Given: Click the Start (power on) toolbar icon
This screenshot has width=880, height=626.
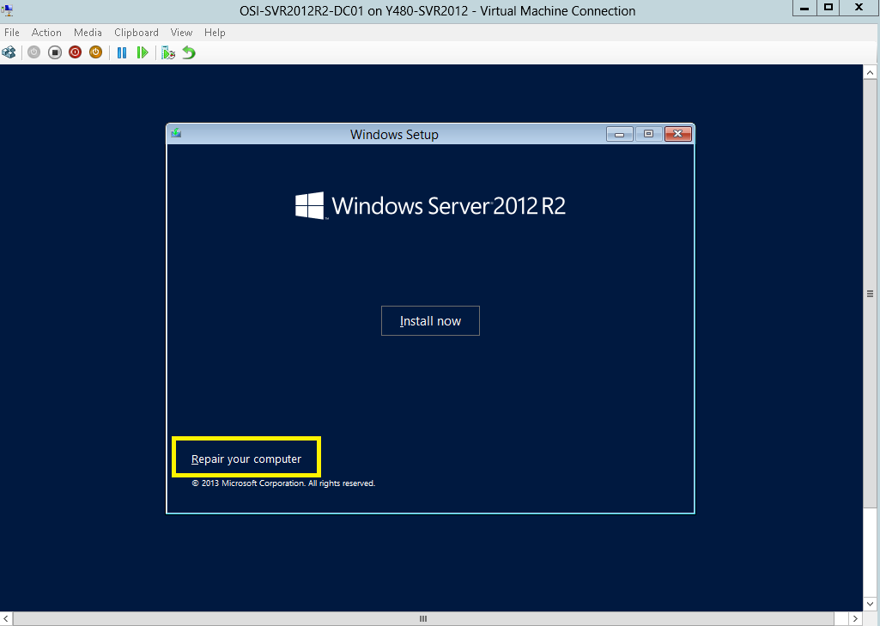Looking at the screenshot, I should click(33, 52).
